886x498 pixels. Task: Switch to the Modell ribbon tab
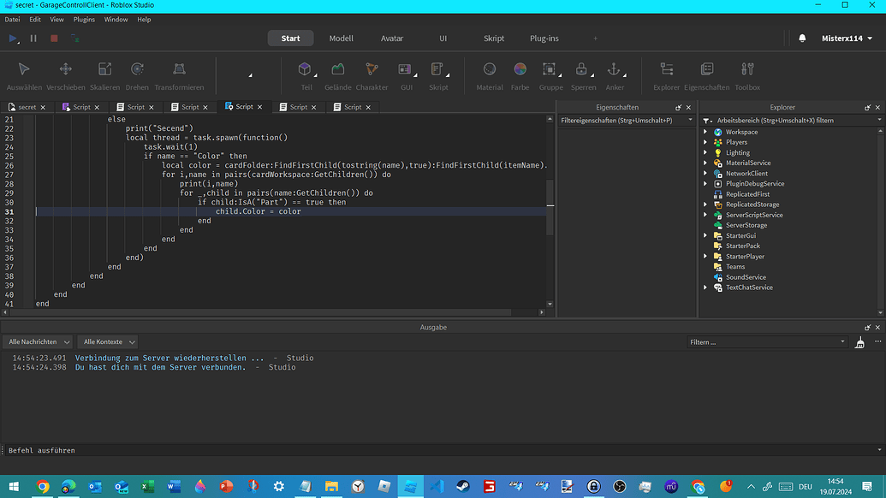[x=341, y=38]
